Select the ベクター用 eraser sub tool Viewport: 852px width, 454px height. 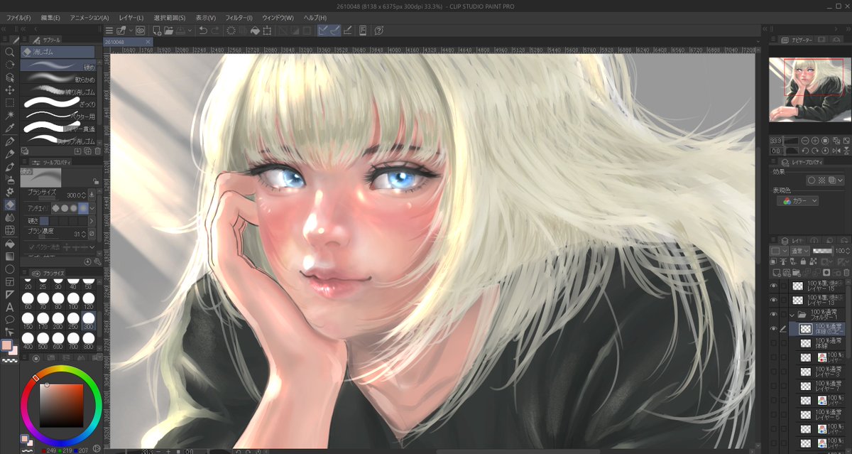[58, 116]
